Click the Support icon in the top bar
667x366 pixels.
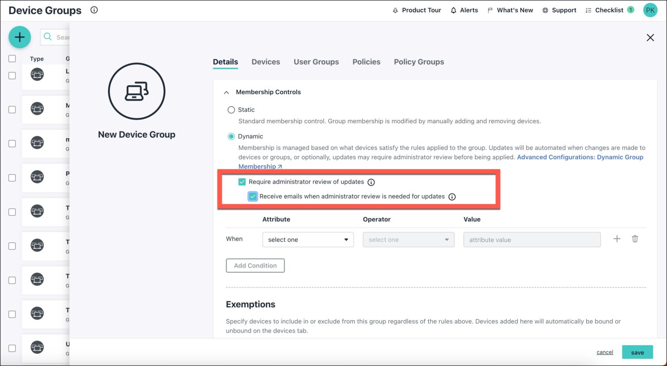click(x=545, y=10)
